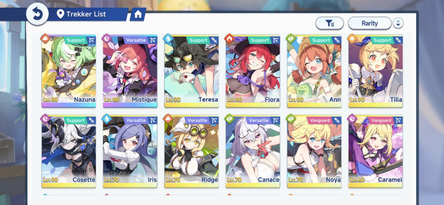Click Tilia's sword weapon icon
This screenshot has width=444, height=205.
[399, 40]
